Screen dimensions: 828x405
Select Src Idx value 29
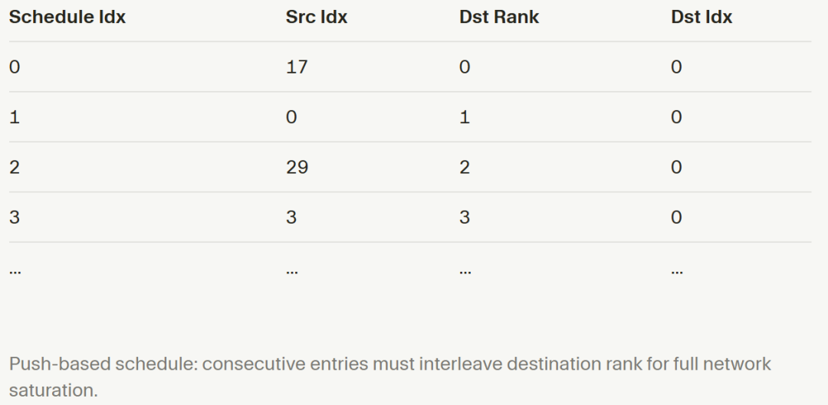click(x=297, y=167)
